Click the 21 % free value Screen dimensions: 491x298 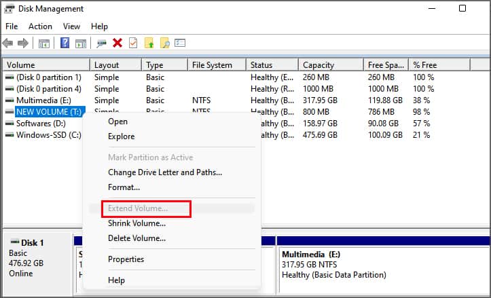coord(422,135)
